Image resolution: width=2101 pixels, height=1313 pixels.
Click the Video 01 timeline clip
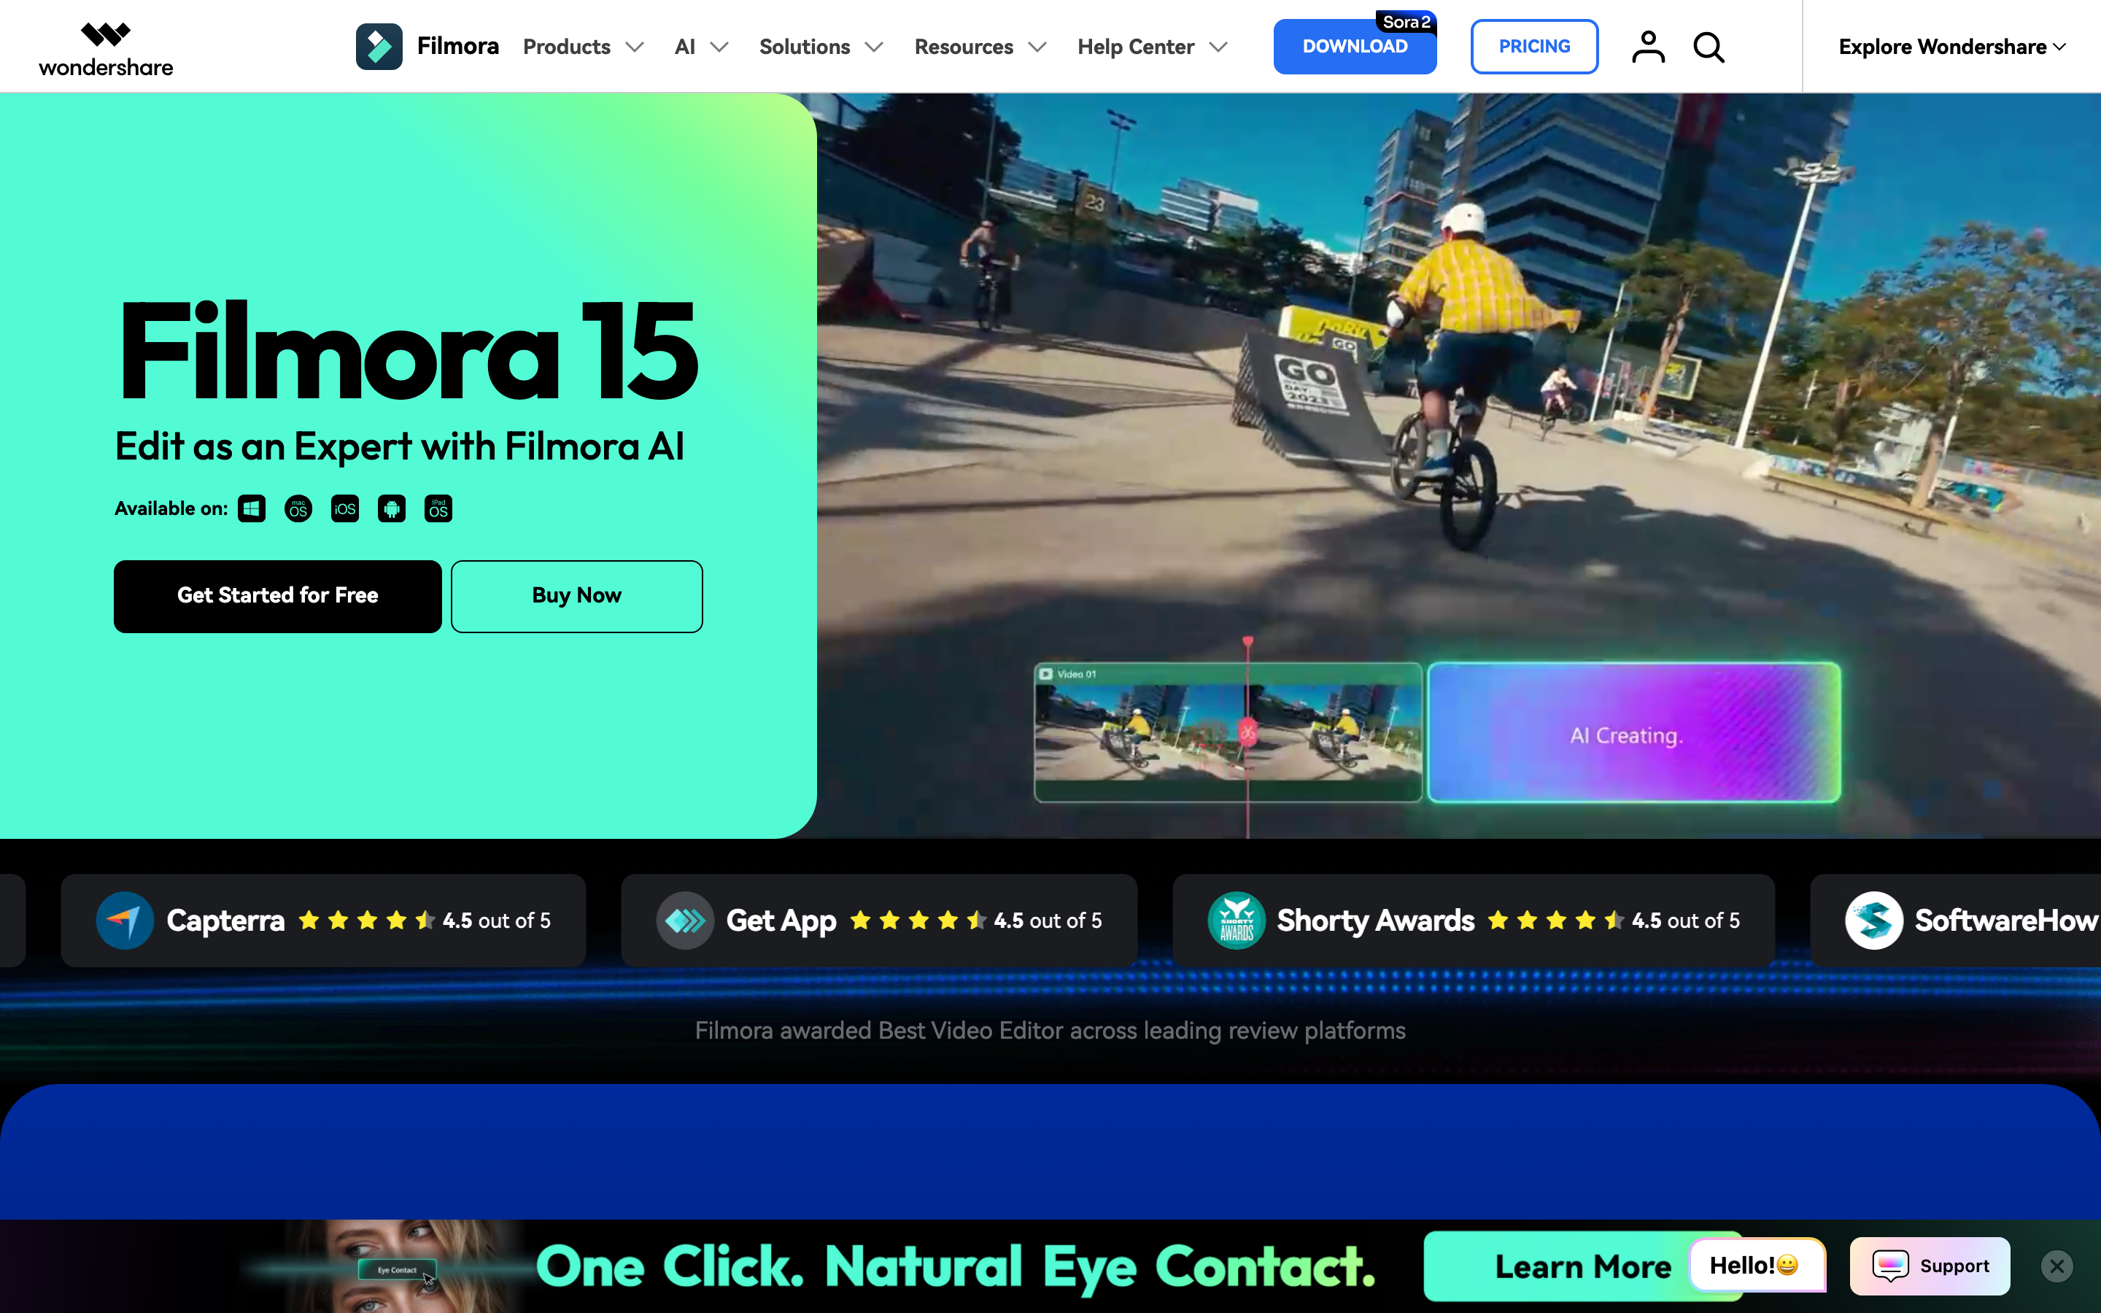tap(1228, 732)
